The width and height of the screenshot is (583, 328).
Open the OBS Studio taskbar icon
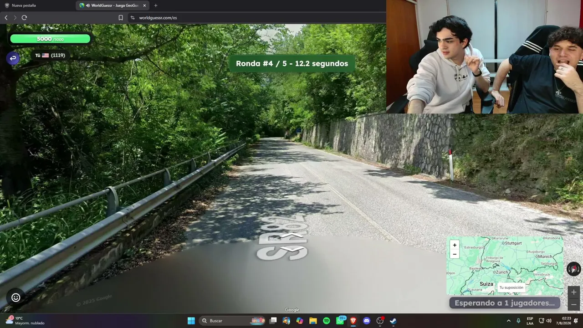[380, 321]
